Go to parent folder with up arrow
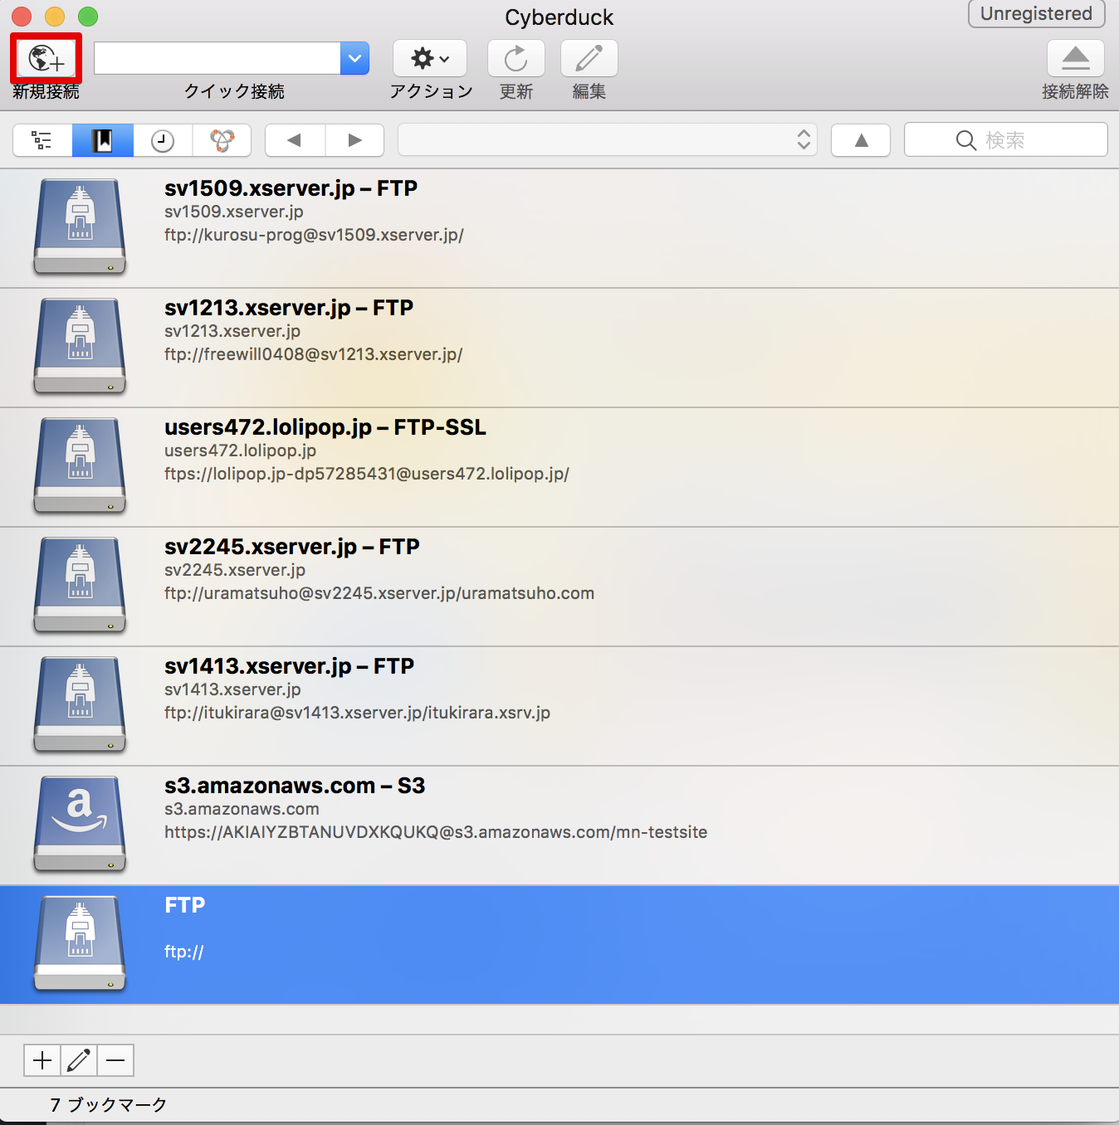This screenshot has width=1119, height=1125. pos(861,140)
